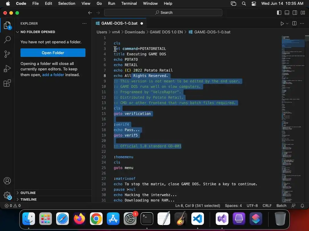Toggle Primary Side Bar visibility
309x231 pixels.
[279, 13]
